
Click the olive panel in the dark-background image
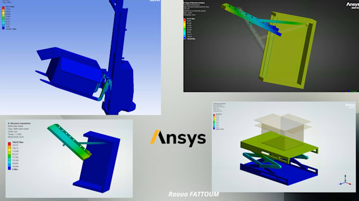click(x=288, y=50)
